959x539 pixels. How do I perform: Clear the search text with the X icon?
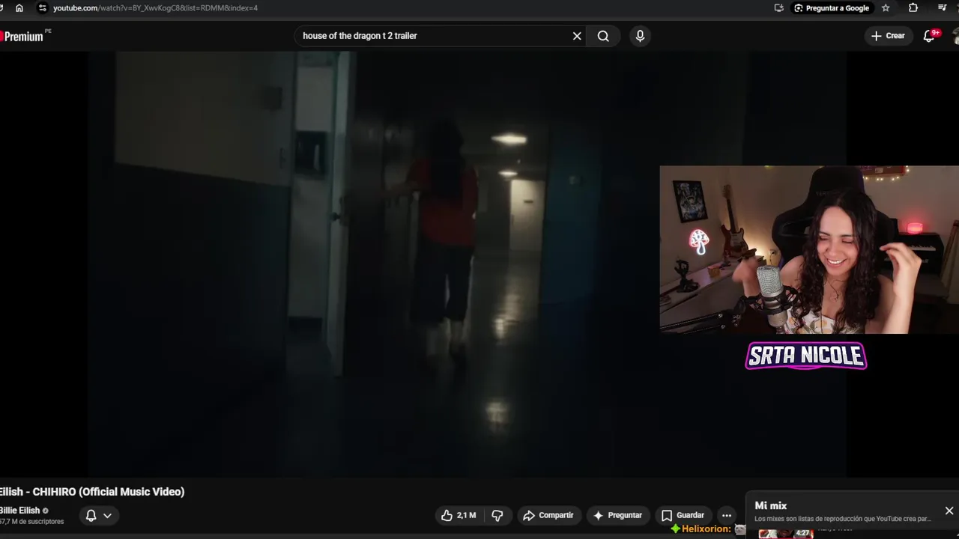[577, 36]
